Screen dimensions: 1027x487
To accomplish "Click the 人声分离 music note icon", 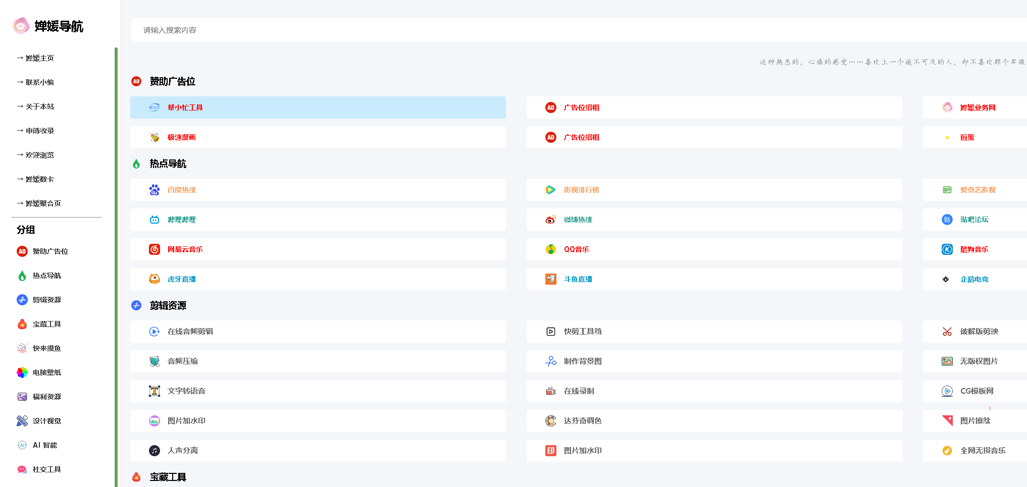I will pyautogui.click(x=155, y=451).
